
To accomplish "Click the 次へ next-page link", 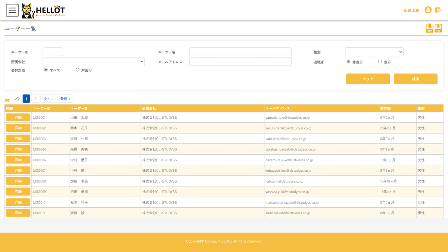I will click(48, 99).
